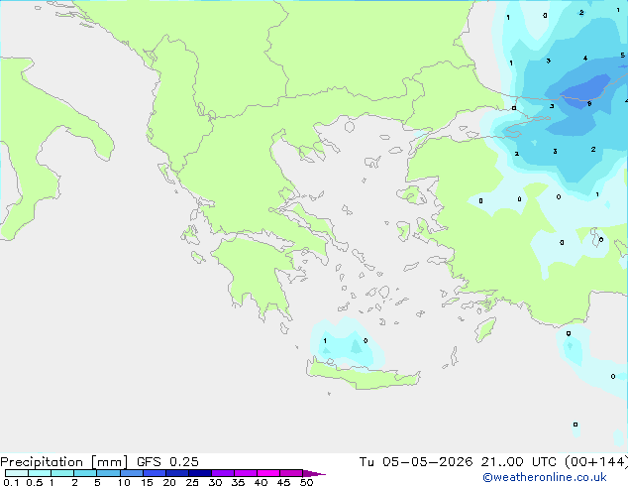Screen dimensions: 628x486
Task: Click the '15' legend label
Action: coord(147,482)
